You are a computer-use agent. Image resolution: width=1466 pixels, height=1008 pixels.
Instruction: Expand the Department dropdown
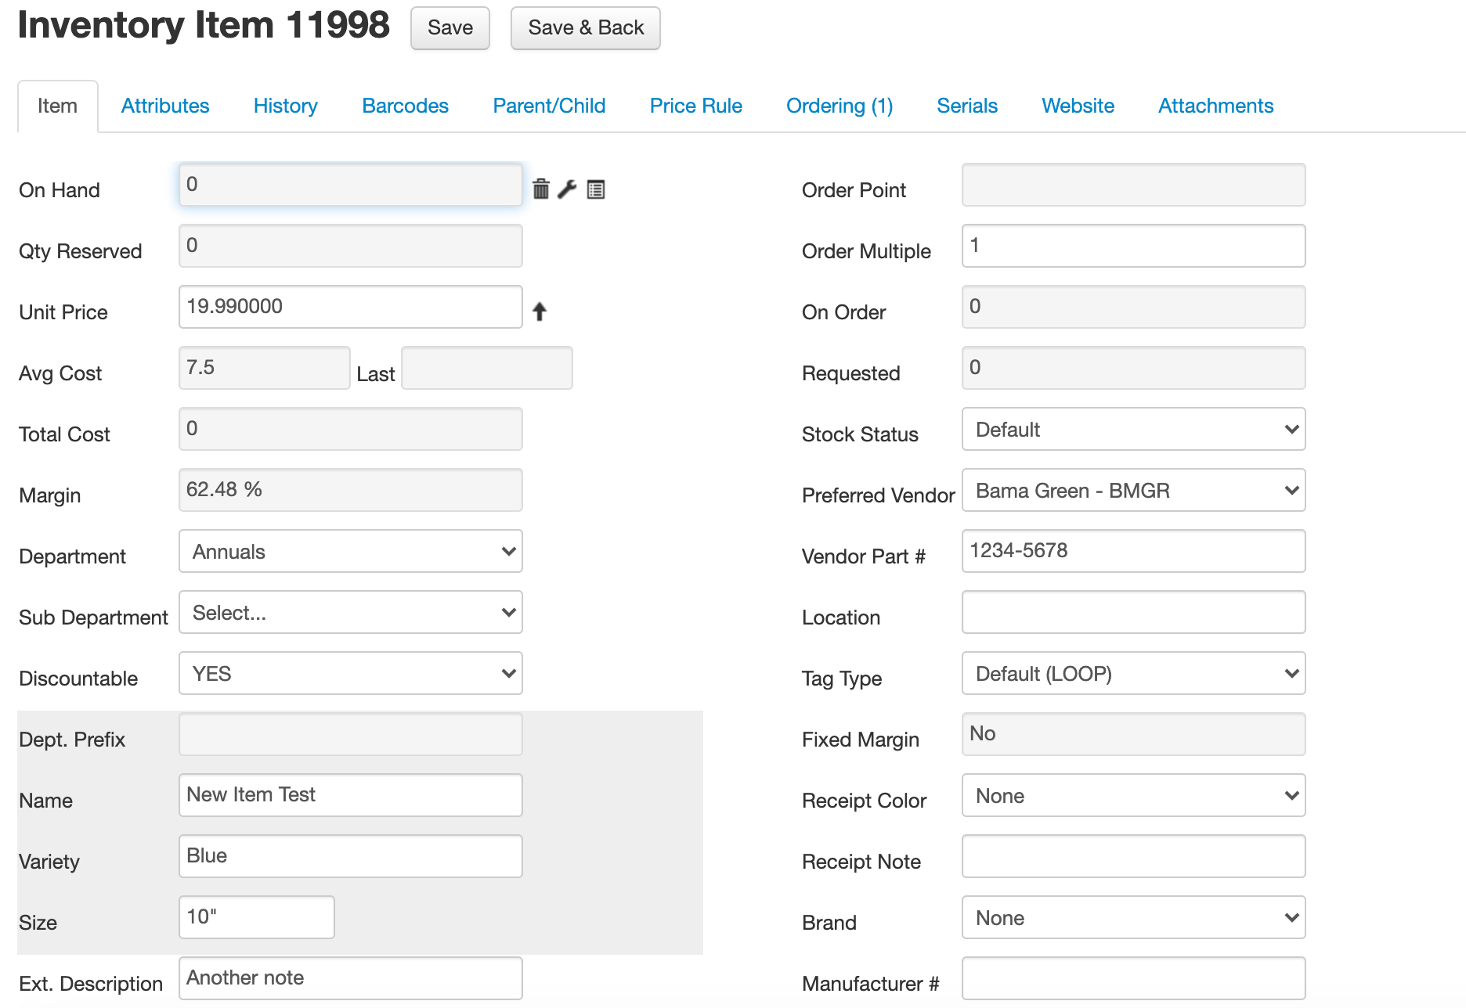pos(350,552)
